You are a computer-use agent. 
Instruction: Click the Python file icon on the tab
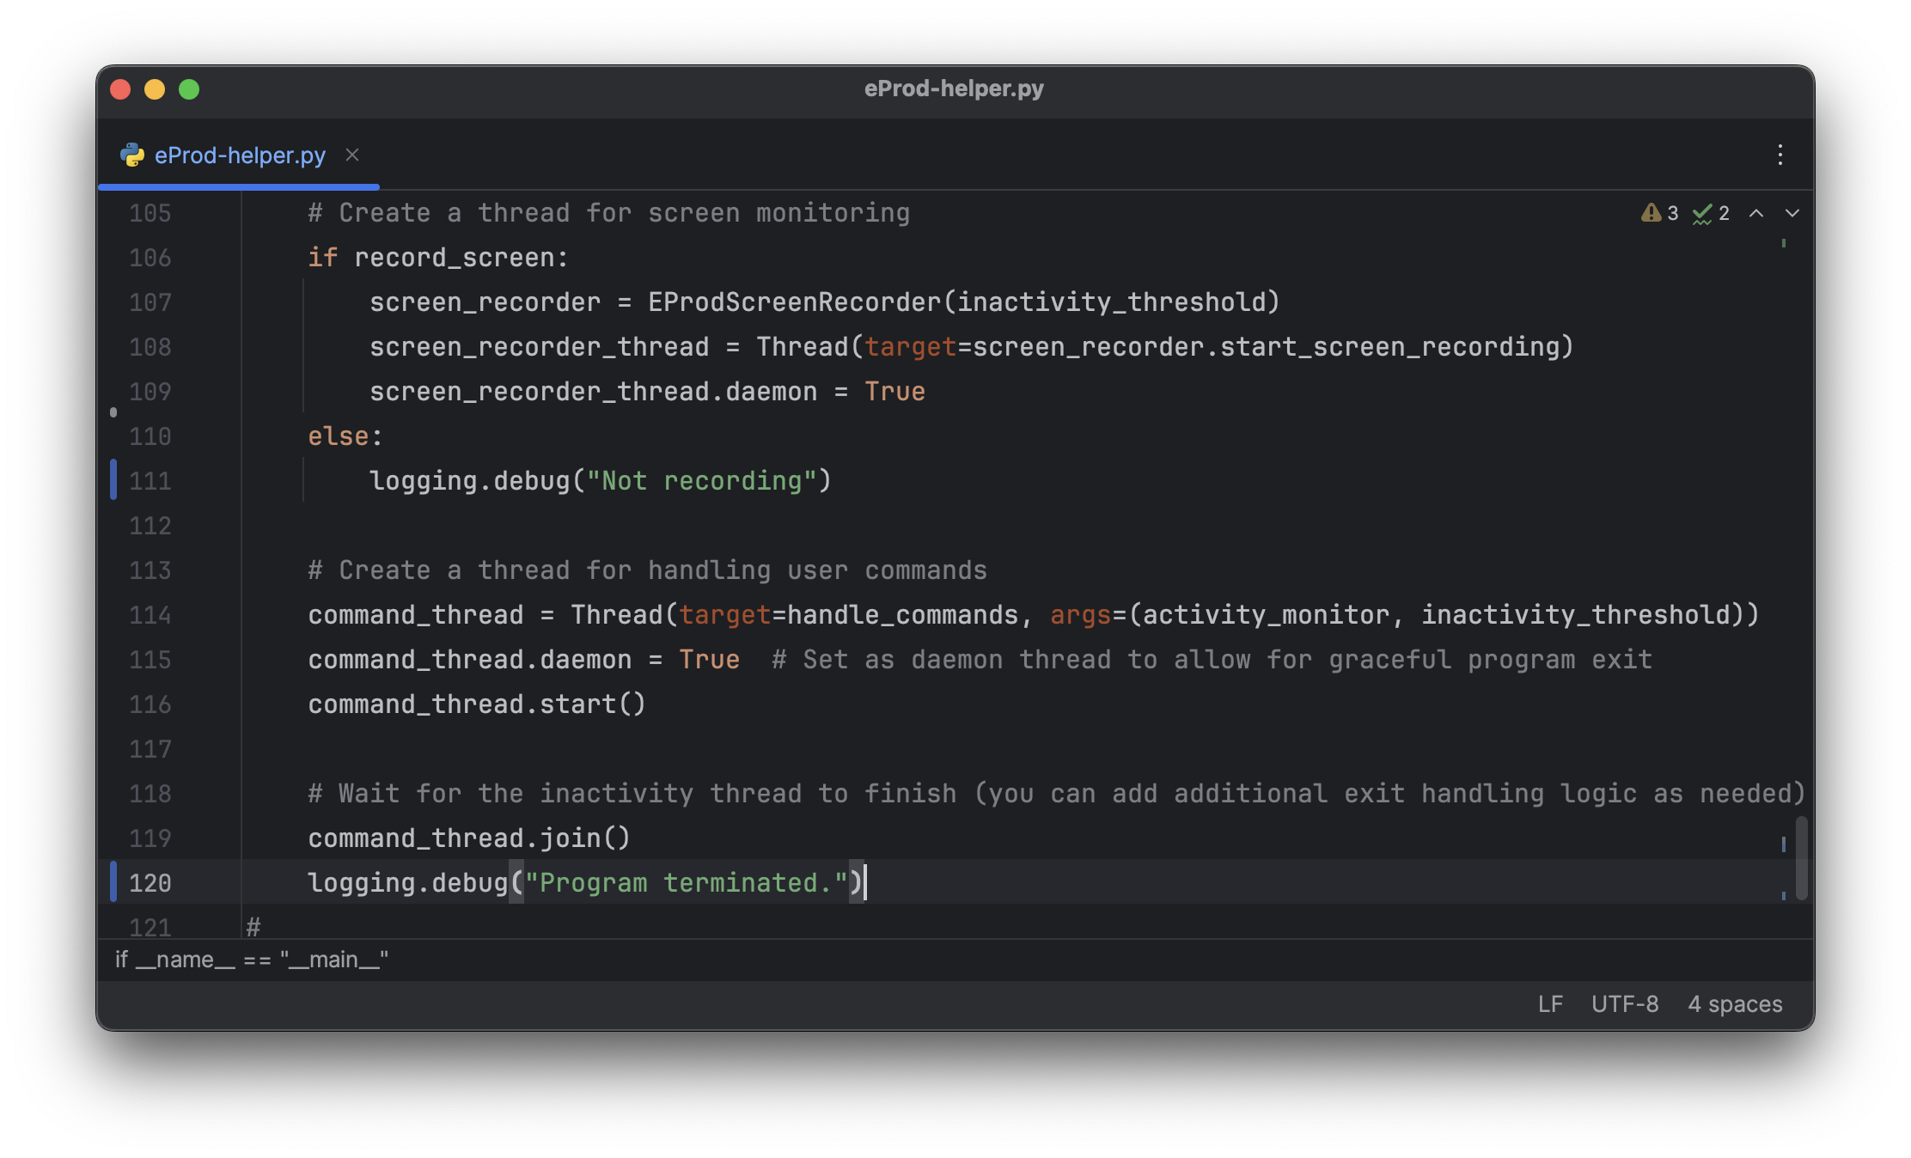click(132, 155)
